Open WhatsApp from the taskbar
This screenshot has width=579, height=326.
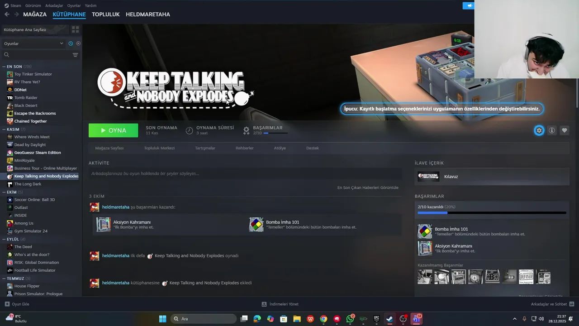pos(350,319)
